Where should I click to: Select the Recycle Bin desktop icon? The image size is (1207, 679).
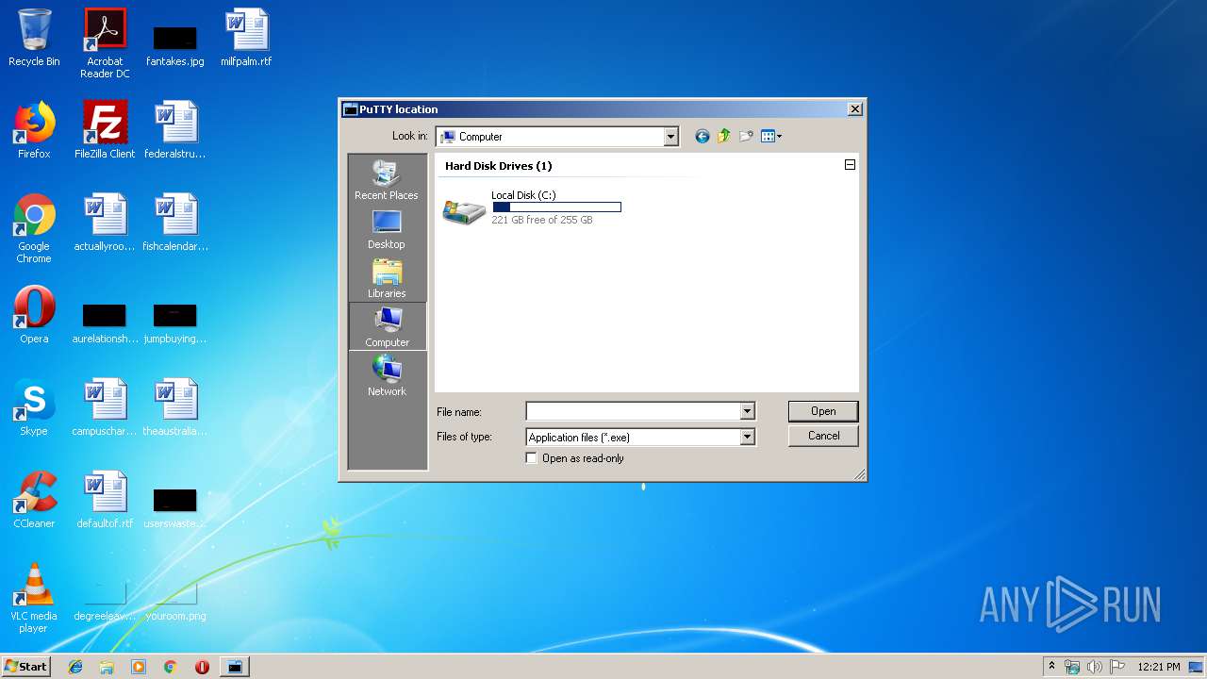34,38
